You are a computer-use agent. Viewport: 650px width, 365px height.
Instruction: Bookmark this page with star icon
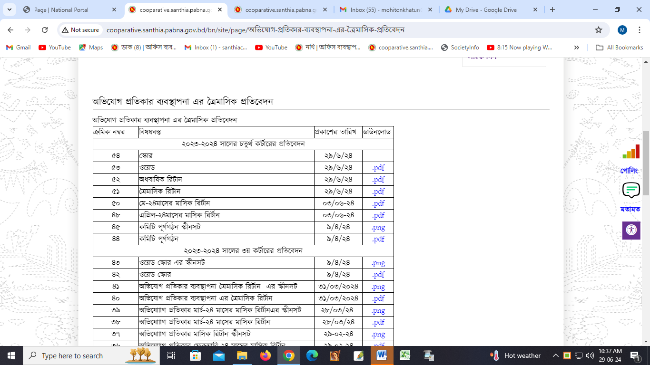pyautogui.click(x=598, y=30)
